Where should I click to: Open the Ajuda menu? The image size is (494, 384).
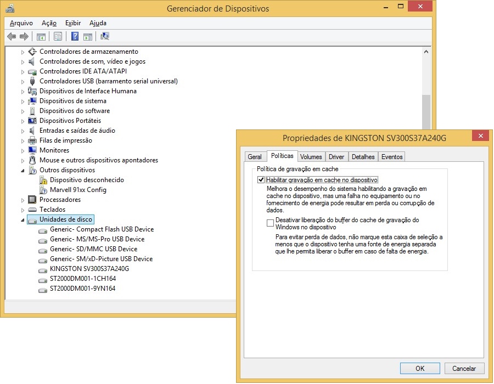pyautogui.click(x=98, y=23)
